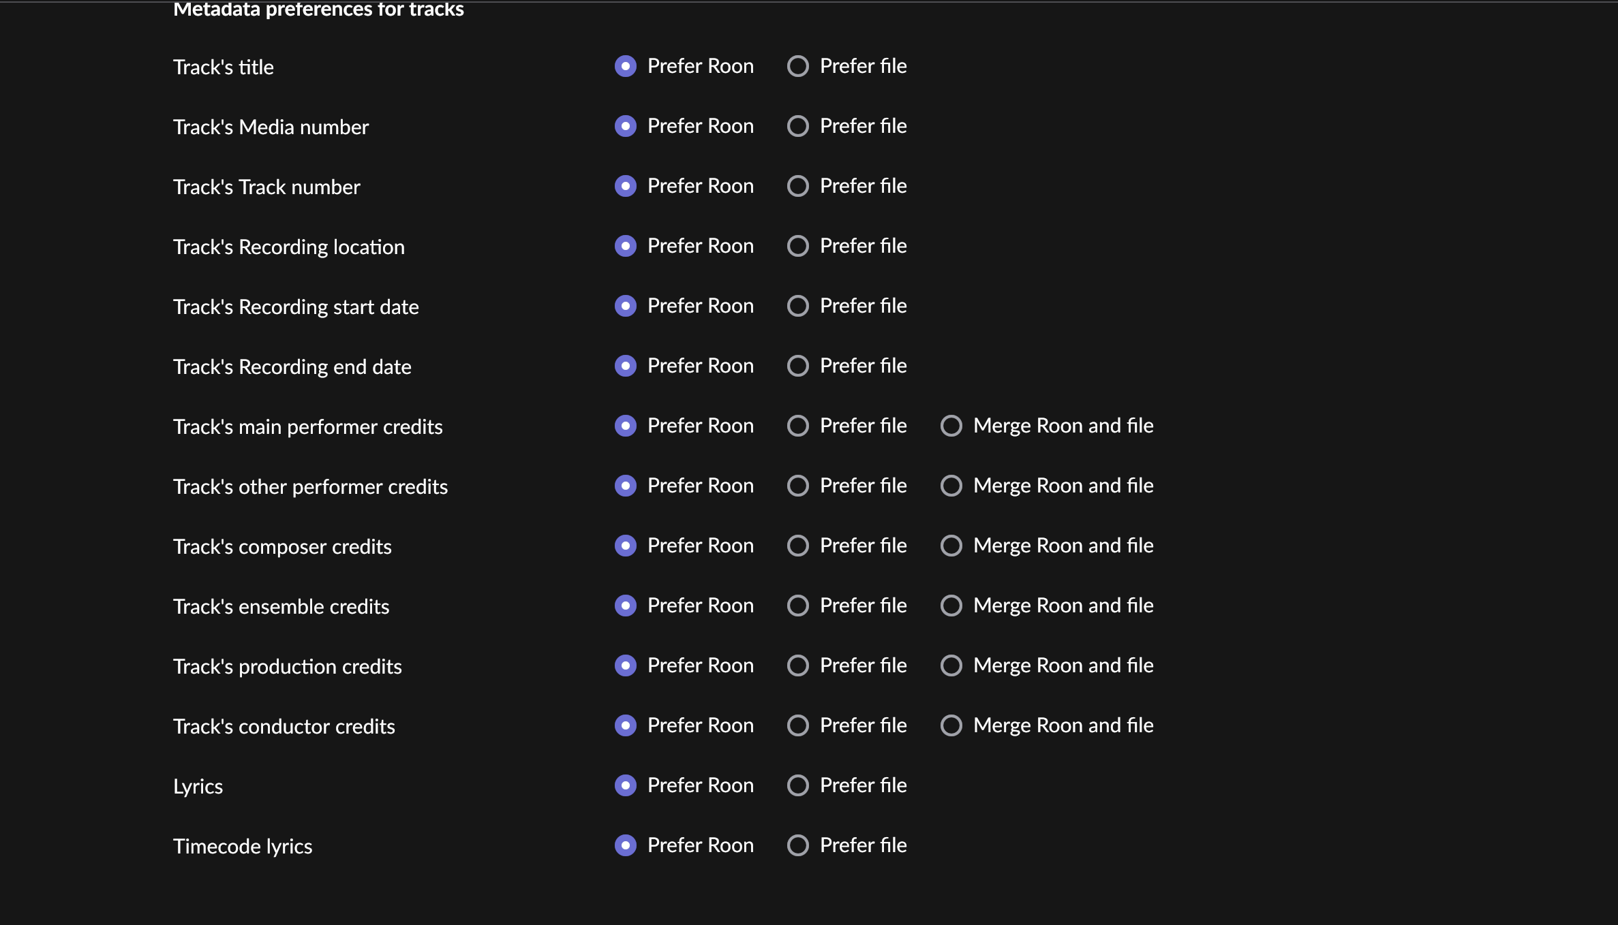Select Prefer file for Track's title
Viewport: 1618px width, 925px height.
tap(798, 66)
